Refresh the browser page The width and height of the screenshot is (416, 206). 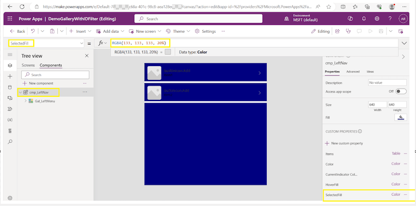23,7
